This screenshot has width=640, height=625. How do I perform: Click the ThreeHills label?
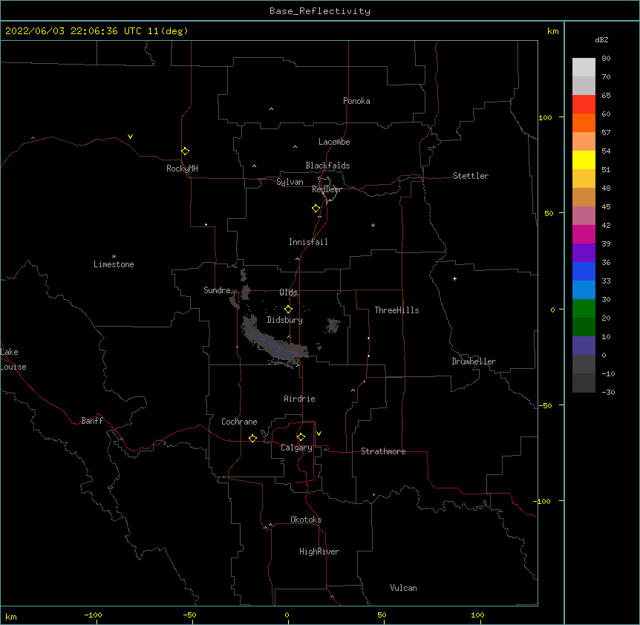click(x=396, y=310)
